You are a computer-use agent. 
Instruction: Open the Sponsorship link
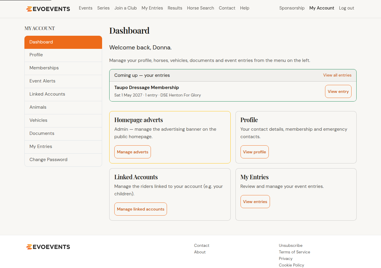(x=292, y=8)
